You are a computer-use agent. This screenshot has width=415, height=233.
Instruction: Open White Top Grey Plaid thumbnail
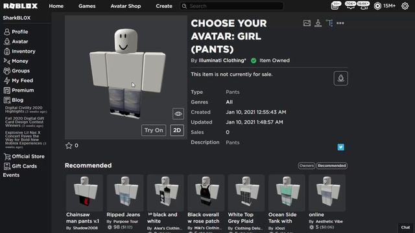[x=246, y=193]
